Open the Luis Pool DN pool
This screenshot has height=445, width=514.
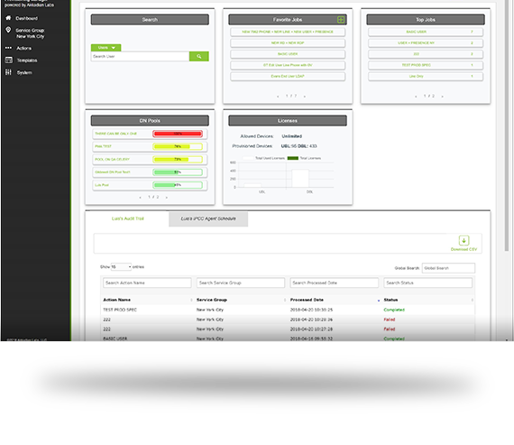[x=102, y=185]
